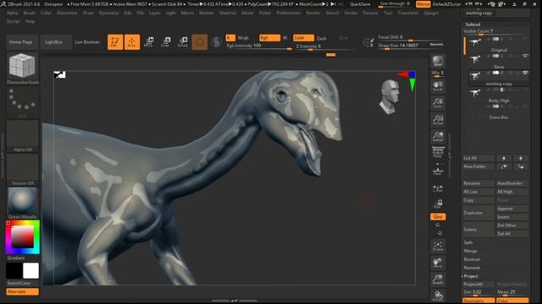Expand the Split section
This screenshot has width=542, height=304.
[468, 242]
